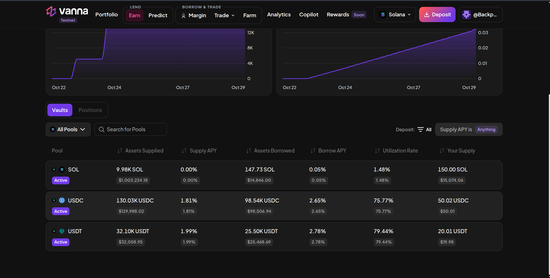Viewport: 550px width, 278px height.
Task: Sort by Assets Borrowed arrows icon
Action: coord(249,151)
